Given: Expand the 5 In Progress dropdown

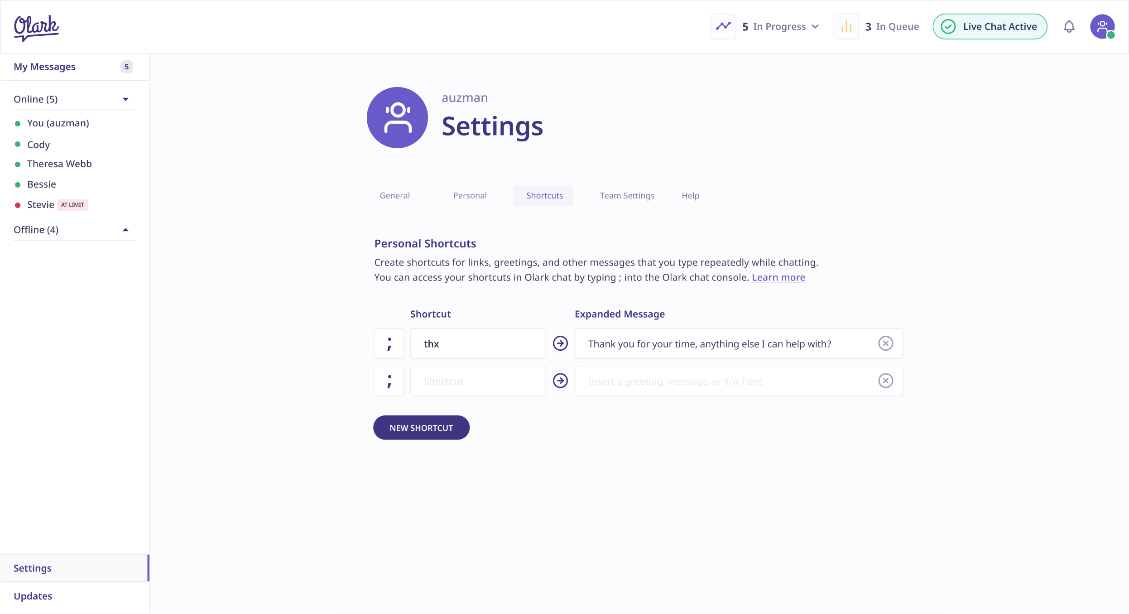Looking at the screenshot, I should click(x=815, y=26).
